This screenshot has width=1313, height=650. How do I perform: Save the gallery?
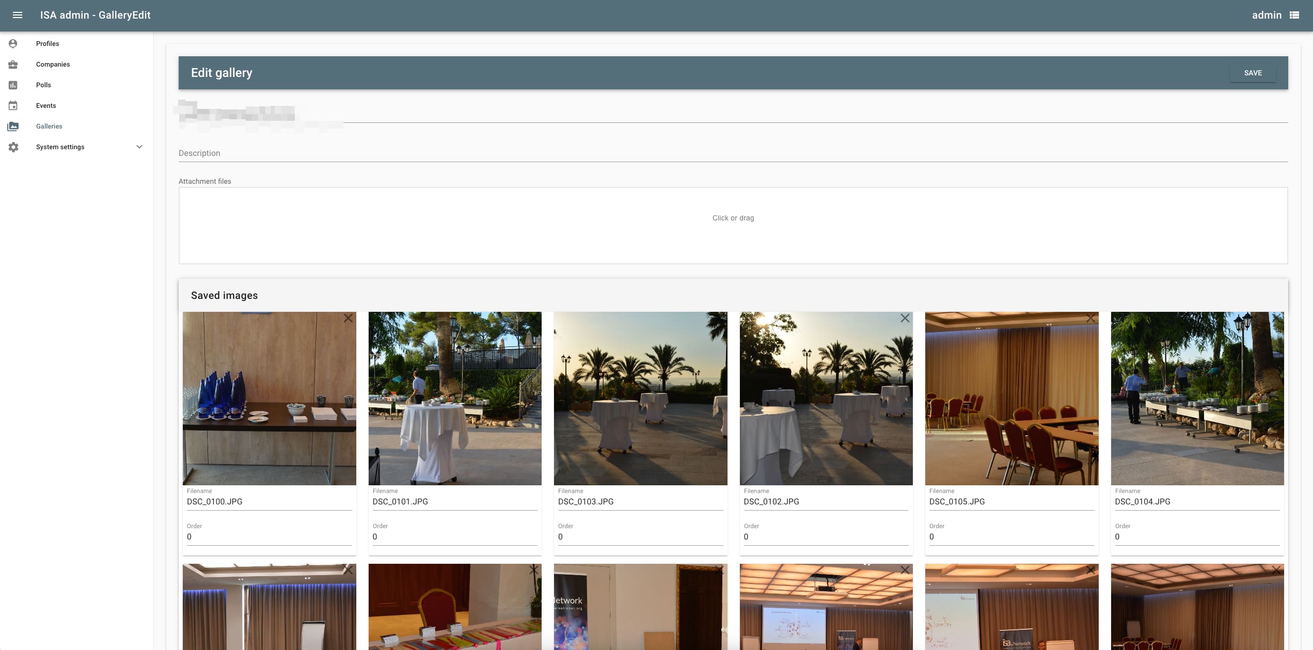click(1253, 73)
